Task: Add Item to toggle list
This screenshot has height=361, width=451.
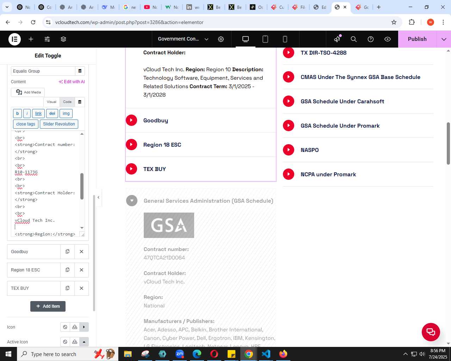Action: (x=48, y=306)
